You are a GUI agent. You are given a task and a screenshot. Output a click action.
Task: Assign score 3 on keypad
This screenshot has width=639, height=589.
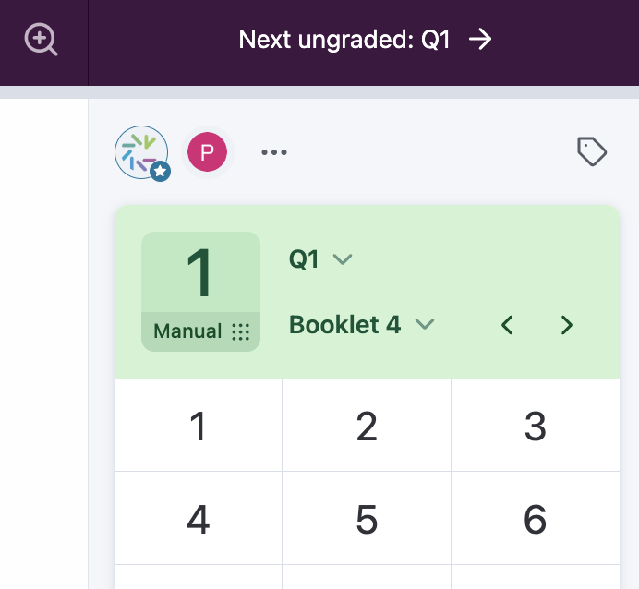pos(536,427)
